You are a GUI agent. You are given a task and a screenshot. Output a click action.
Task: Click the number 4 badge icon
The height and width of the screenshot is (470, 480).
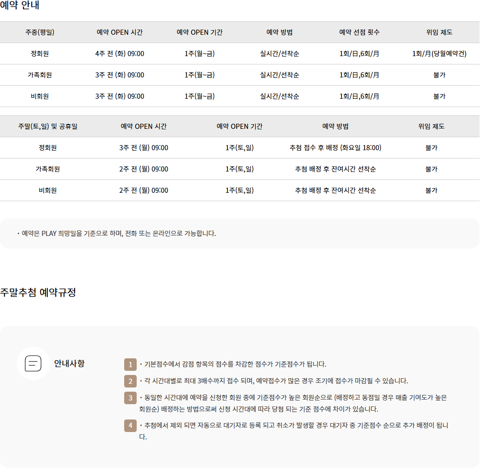pos(130,426)
